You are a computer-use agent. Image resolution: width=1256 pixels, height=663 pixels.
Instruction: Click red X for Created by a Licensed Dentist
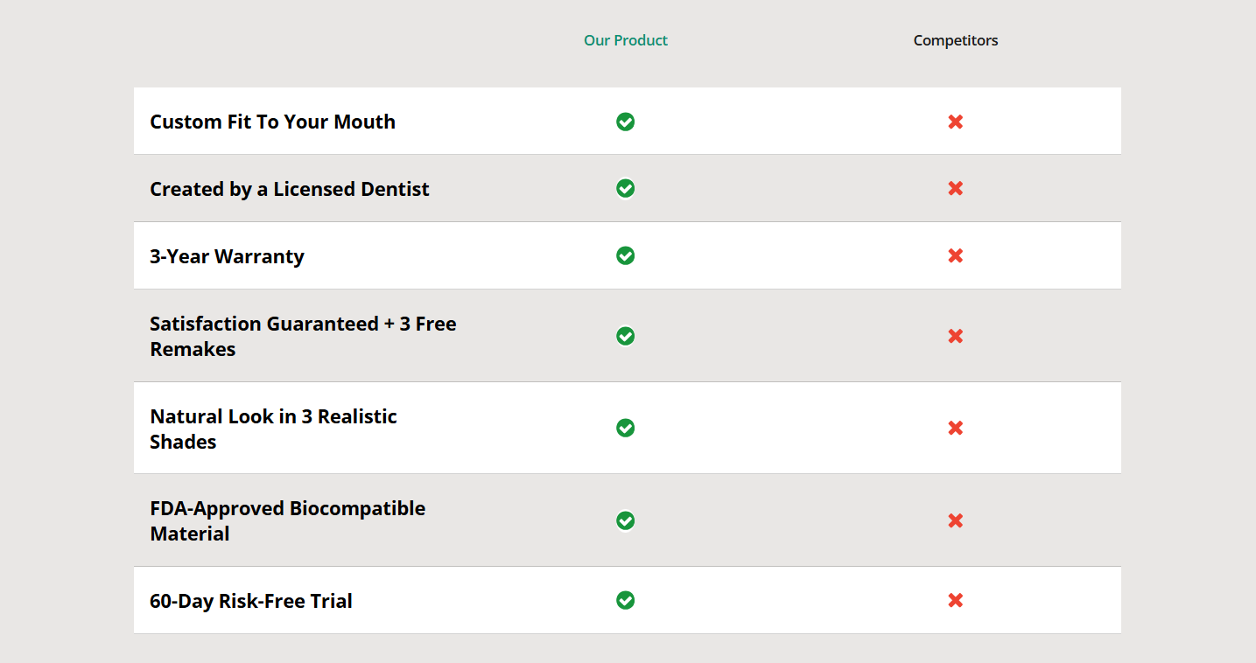955,188
